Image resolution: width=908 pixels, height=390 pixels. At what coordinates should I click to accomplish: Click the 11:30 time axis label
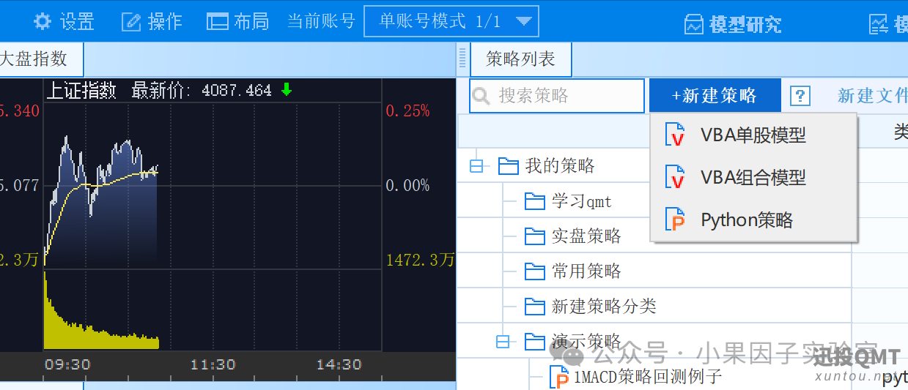213,364
